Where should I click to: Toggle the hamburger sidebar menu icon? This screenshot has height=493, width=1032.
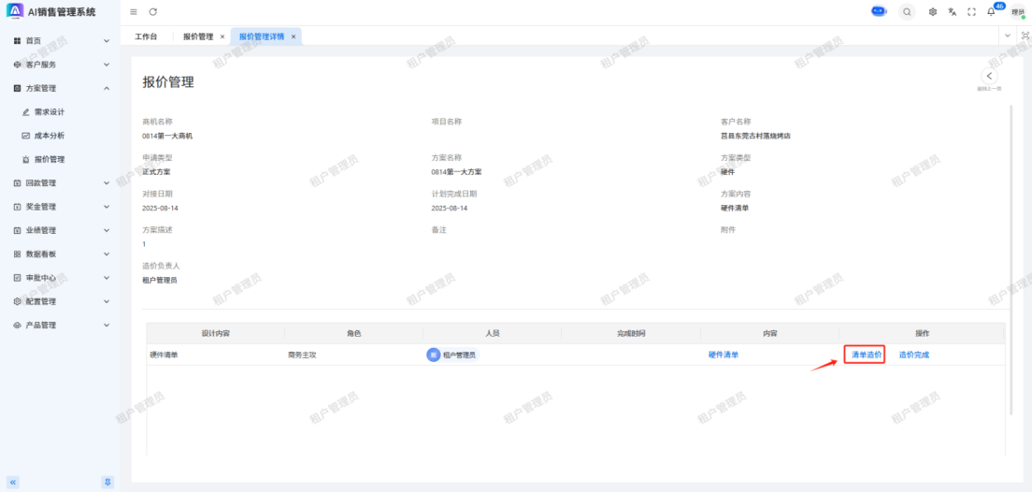coord(134,12)
